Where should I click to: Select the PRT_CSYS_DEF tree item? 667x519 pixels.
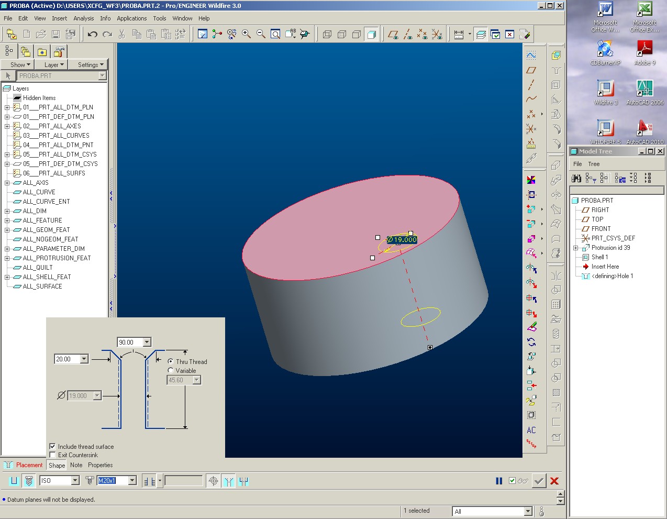click(x=613, y=238)
